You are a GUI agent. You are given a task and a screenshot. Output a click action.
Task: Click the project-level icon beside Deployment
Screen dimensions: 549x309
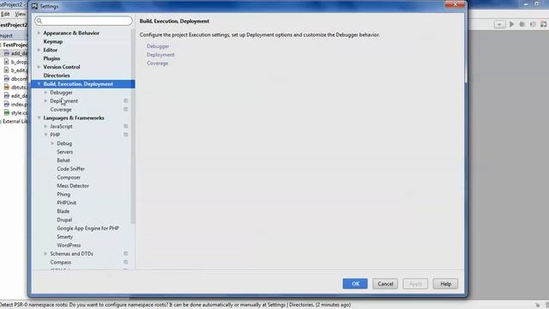pyautogui.click(x=126, y=101)
